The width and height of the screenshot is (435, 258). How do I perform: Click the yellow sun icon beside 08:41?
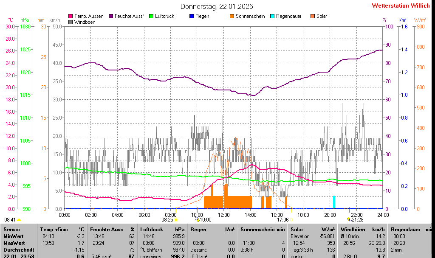pyautogui.click(x=19, y=220)
